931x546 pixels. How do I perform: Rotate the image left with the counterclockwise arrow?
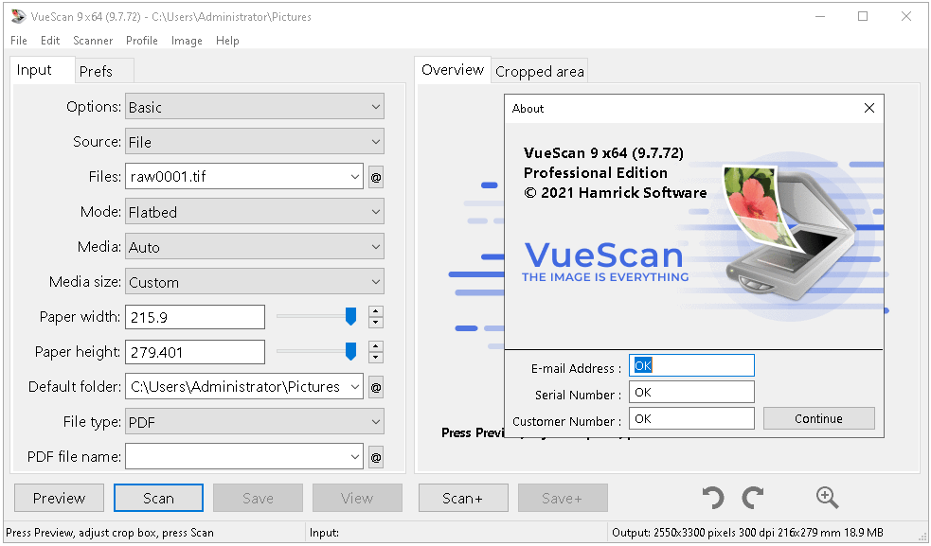click(712, 498)
